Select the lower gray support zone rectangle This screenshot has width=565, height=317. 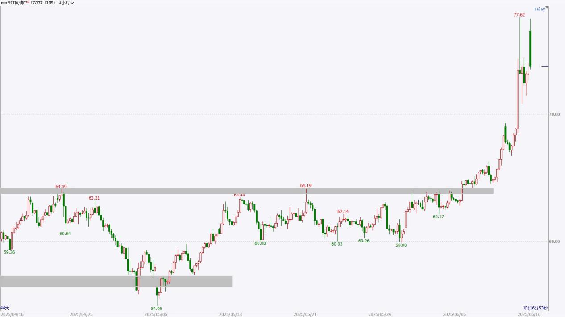coord(116,281)
